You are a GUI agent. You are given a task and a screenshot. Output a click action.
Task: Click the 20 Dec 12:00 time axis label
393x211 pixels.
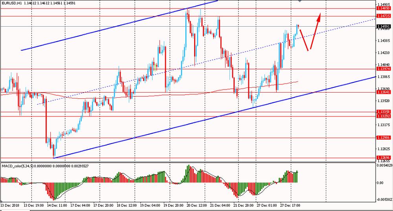click(196, 206)
